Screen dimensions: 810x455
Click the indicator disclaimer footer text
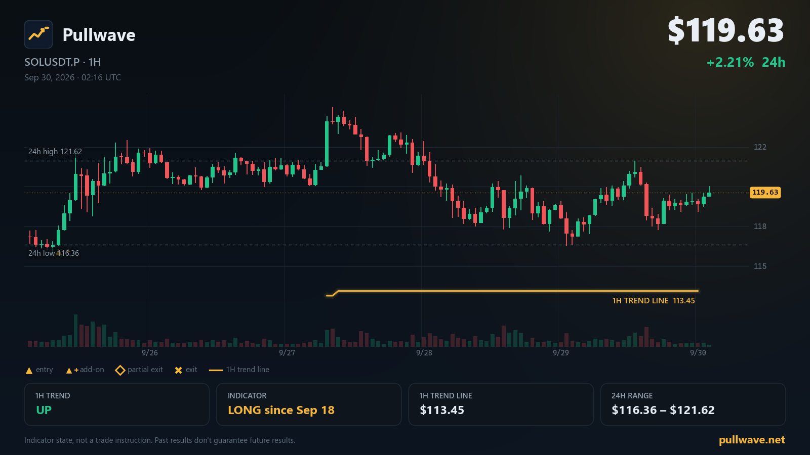(159, 440)
